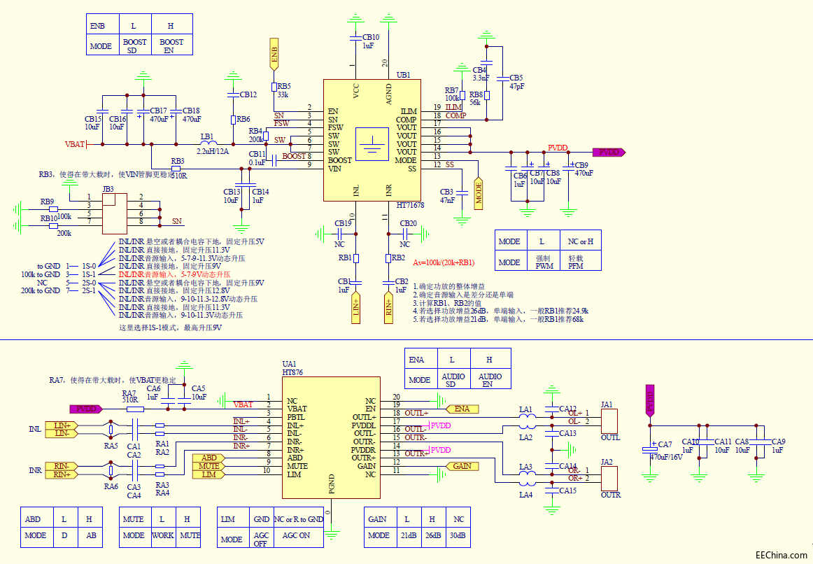Screen dimensions: 813x564
Task: Click the red VBAT label near CB15
Action: [75, 144]
